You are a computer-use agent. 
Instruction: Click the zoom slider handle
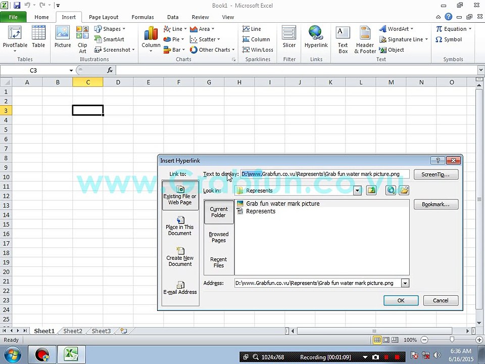click(452, 340)
